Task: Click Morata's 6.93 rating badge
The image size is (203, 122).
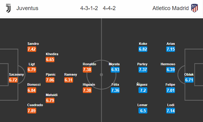Action: 115,70
